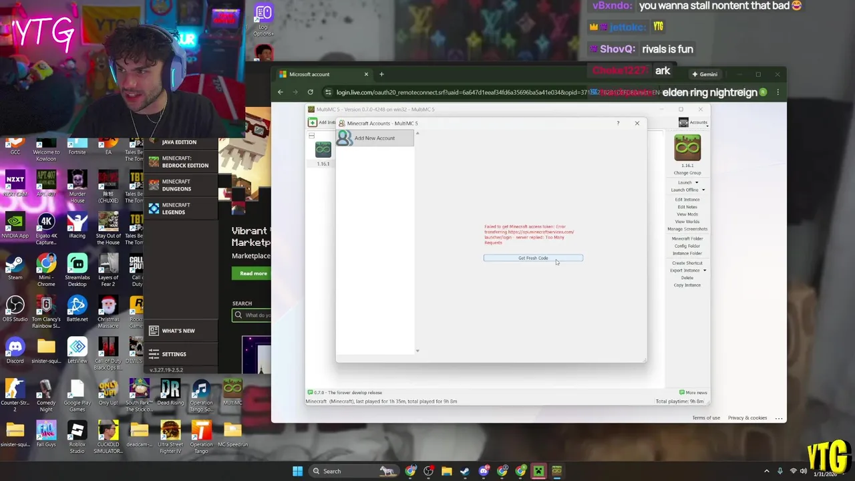
Task: Click More news in MultiMC status bar
Action: tap(693, 393)
